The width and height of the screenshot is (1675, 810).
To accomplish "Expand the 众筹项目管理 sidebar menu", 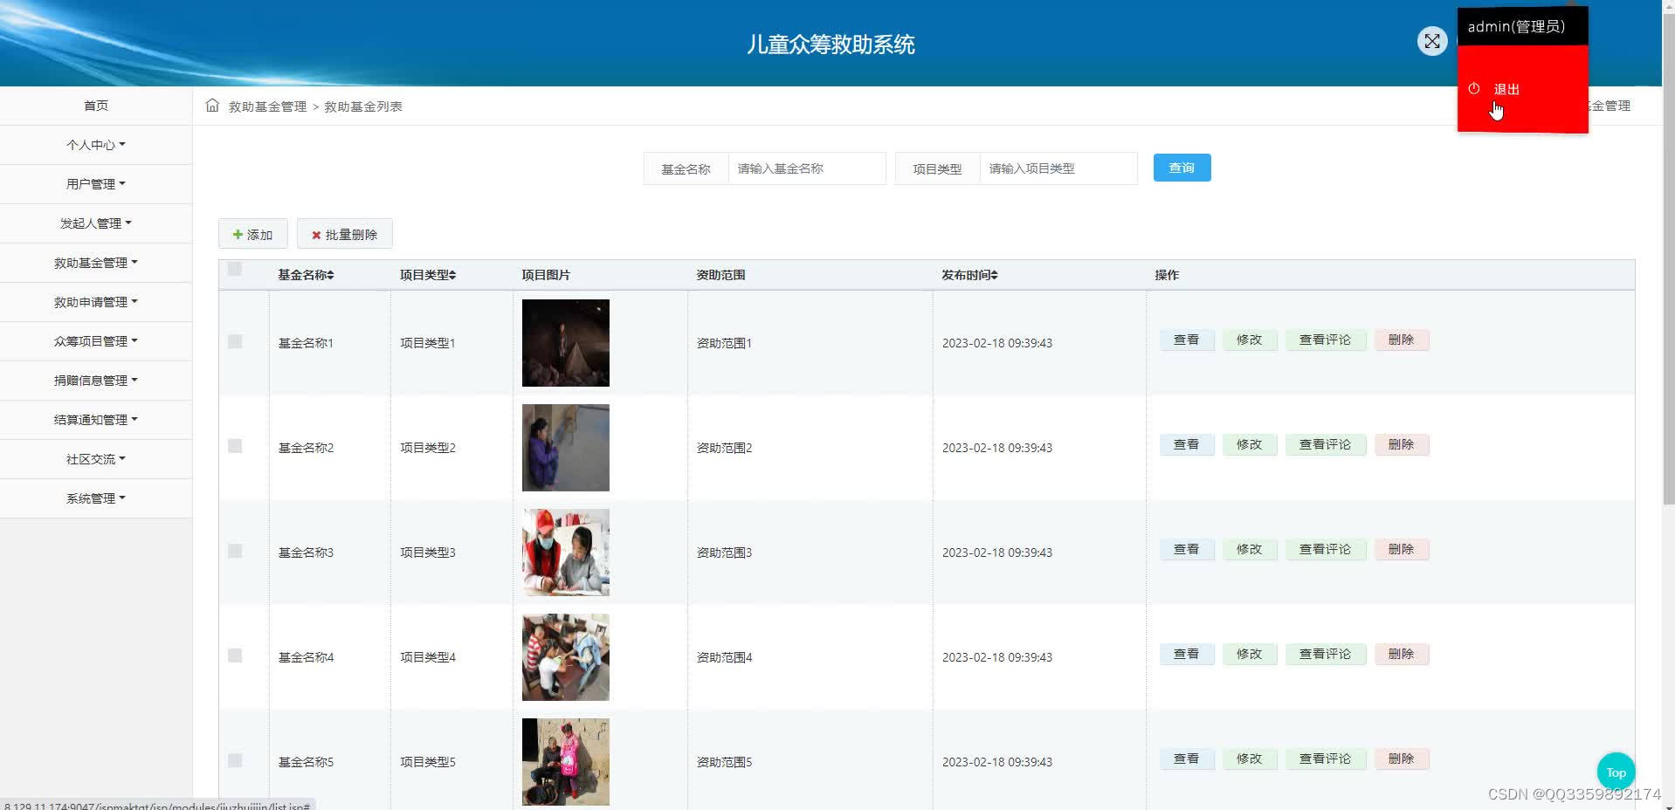I will [x=96, y=341].
